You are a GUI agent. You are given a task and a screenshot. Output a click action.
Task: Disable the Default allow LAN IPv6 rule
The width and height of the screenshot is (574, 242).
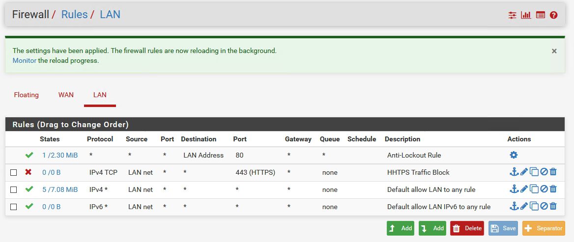point(544,207)
